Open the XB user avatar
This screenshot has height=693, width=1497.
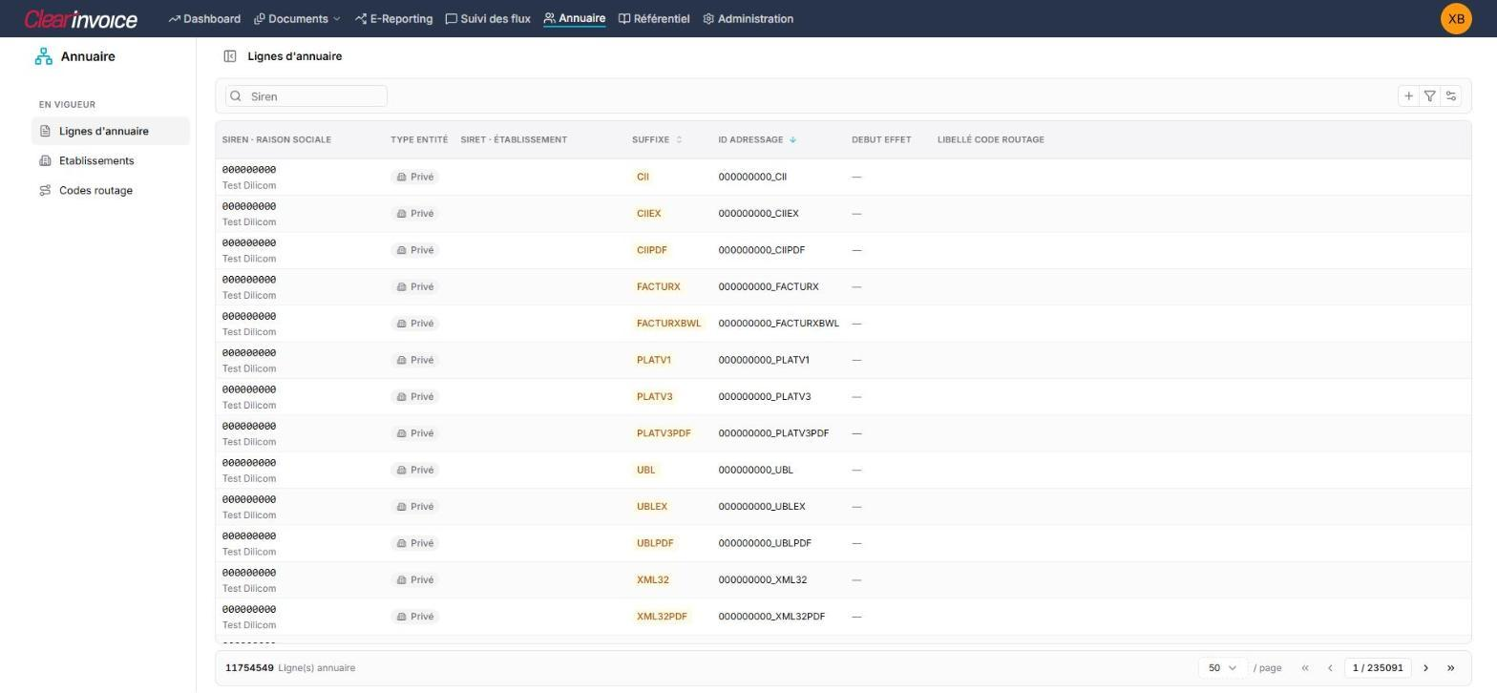tap(1456, 19)
